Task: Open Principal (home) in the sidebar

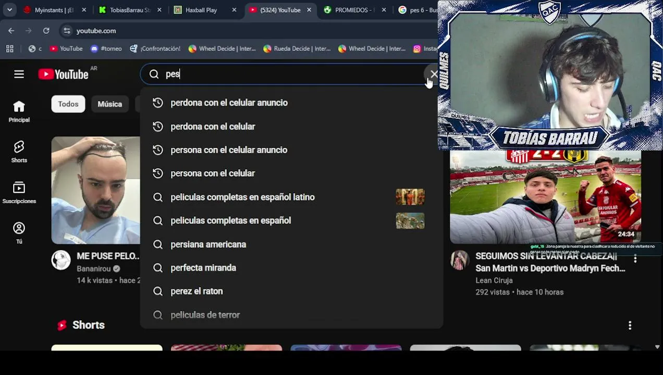Action: click(x=19, y=112)
